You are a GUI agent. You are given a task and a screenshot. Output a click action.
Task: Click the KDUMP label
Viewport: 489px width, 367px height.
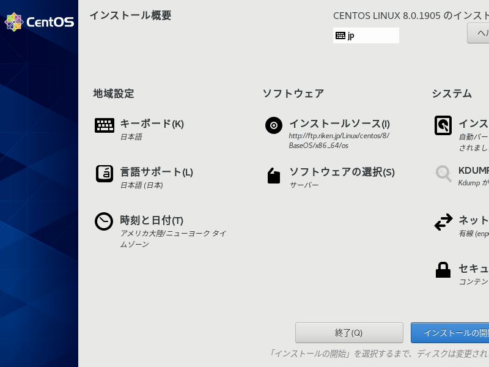[x=473, y=171]
